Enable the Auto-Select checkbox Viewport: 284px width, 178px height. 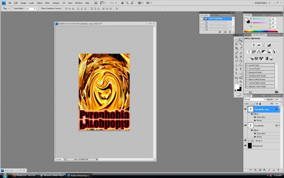point(13,9)
